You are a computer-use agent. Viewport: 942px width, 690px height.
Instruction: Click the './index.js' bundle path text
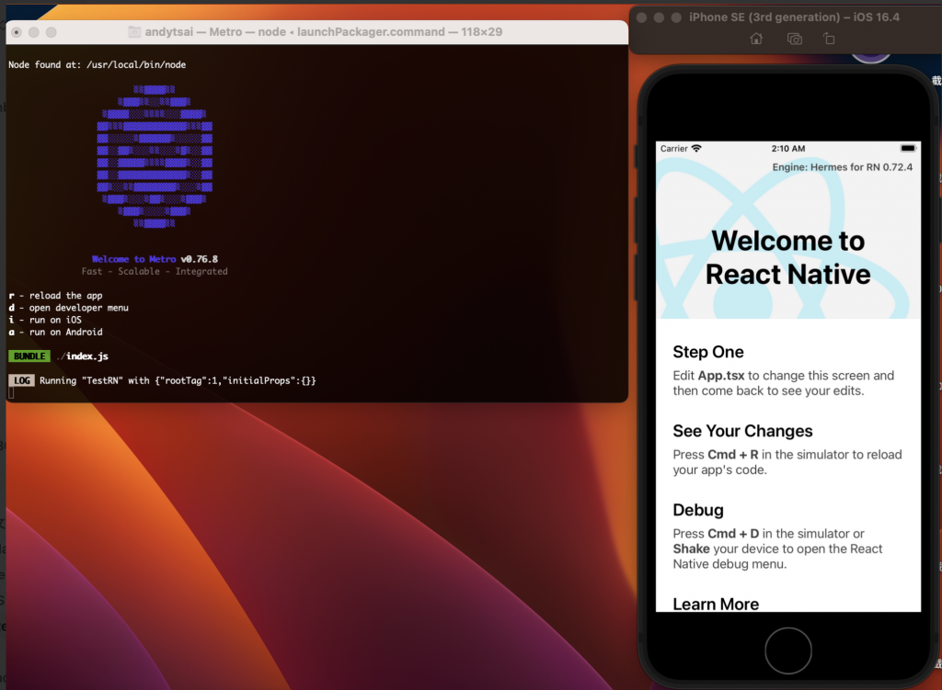tap(82, 356)
